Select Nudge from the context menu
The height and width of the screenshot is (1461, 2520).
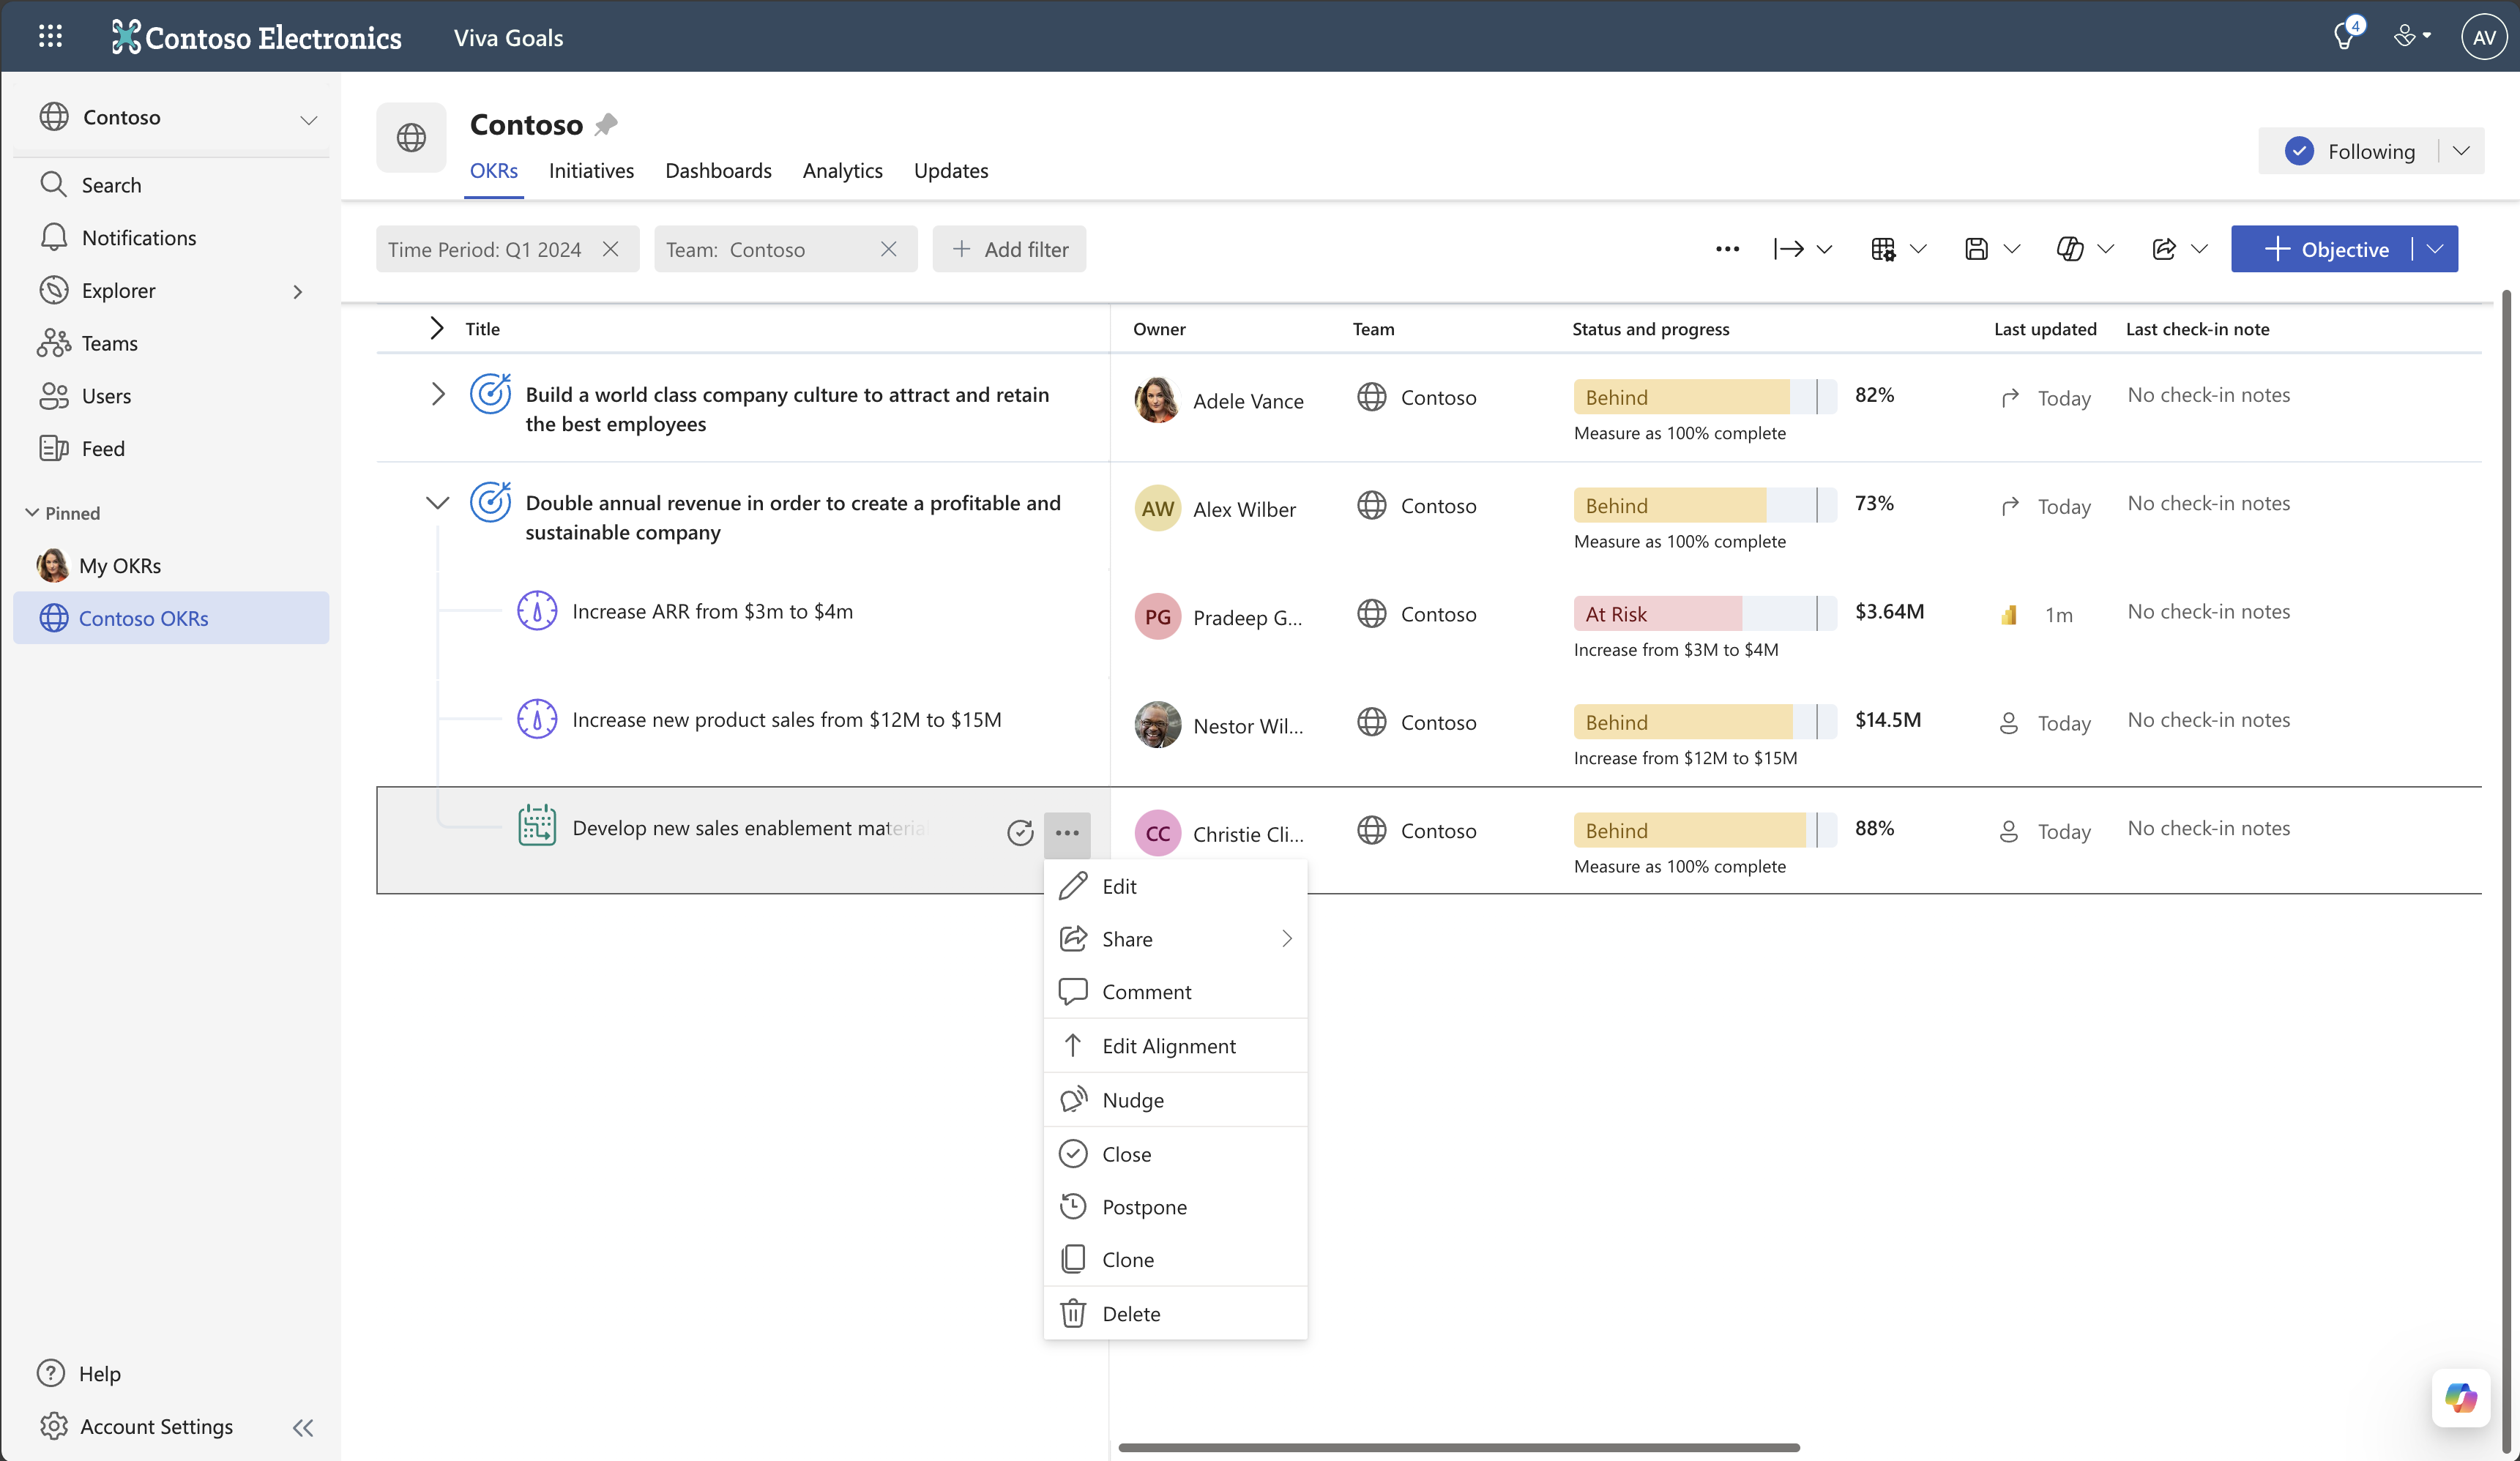1175,1100
